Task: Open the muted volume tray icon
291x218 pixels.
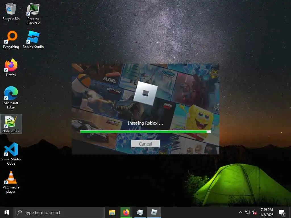Action: tap(254, 212)
